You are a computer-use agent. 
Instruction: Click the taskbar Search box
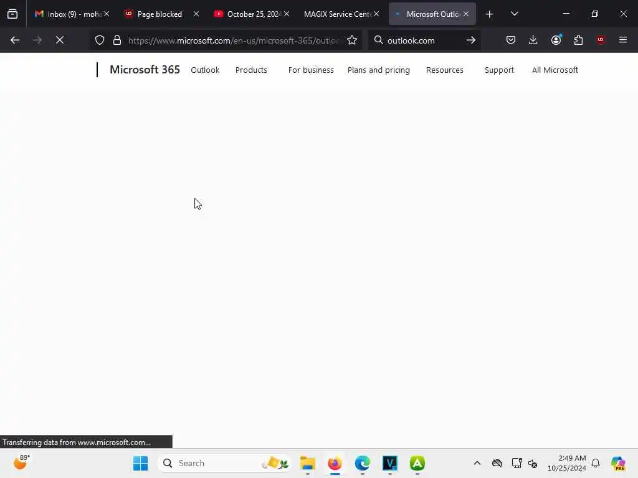click(224, 463)
